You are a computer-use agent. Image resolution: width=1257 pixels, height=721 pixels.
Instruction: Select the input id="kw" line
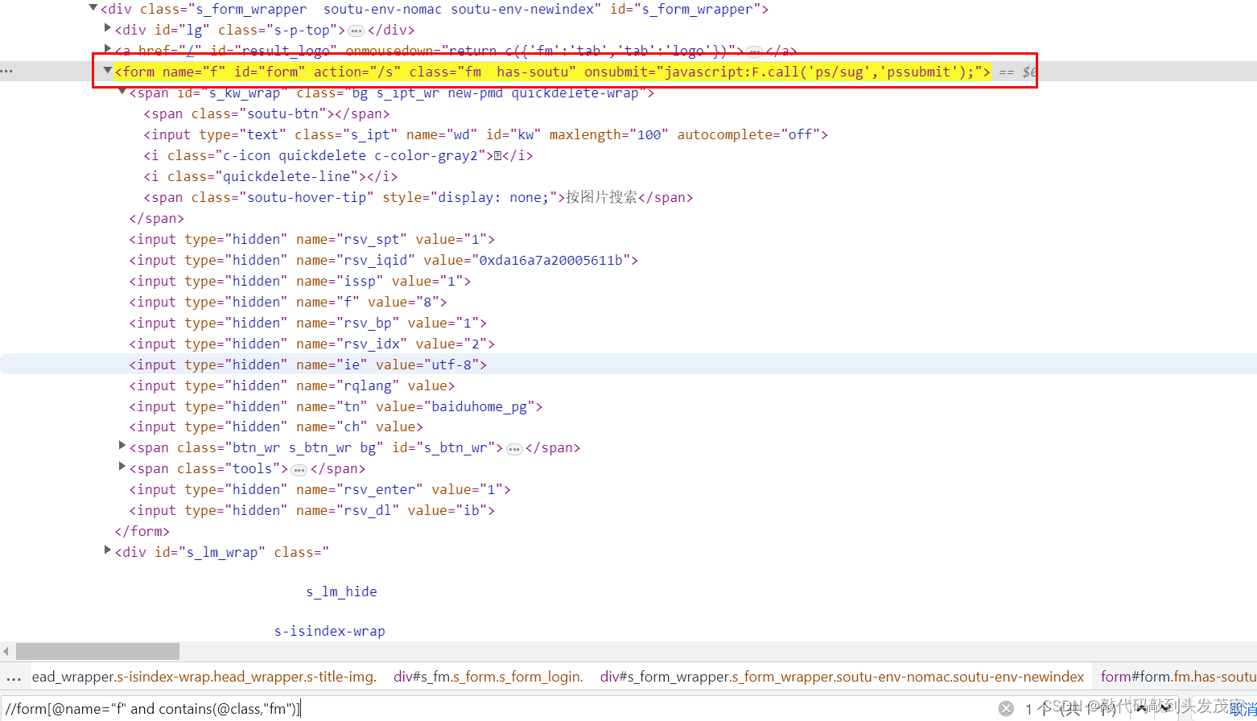485,134
